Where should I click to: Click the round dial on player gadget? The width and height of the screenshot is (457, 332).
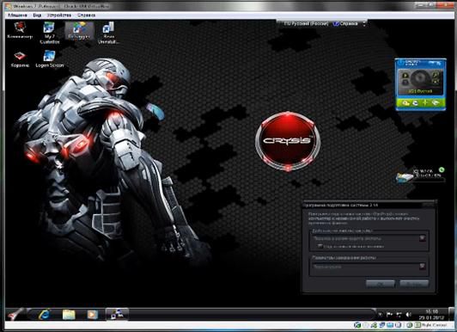(x=420, y=77)
